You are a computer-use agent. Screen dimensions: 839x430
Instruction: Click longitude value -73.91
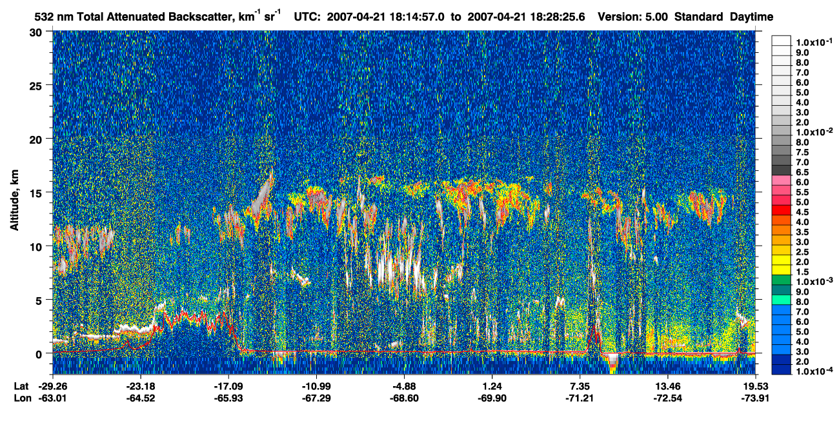tap(756, 398)
